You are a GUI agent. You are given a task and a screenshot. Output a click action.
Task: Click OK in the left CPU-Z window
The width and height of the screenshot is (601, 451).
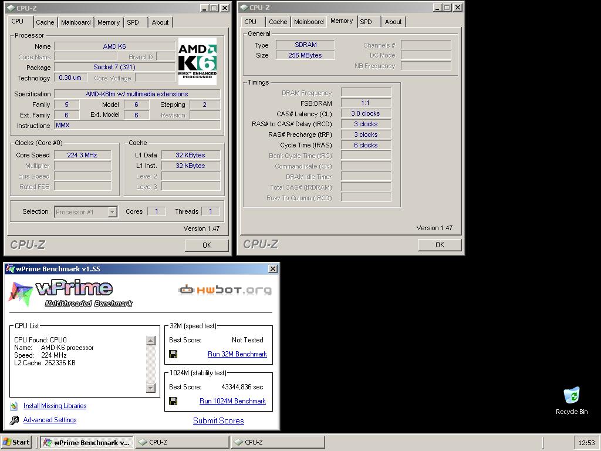pyautogui.click(x=207, y=245)
